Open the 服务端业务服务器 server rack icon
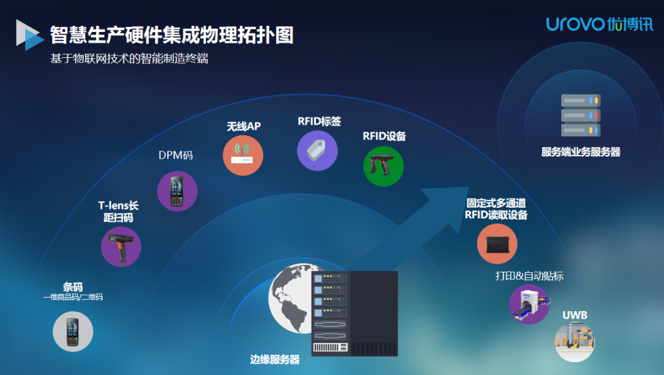 click(580, 115)
